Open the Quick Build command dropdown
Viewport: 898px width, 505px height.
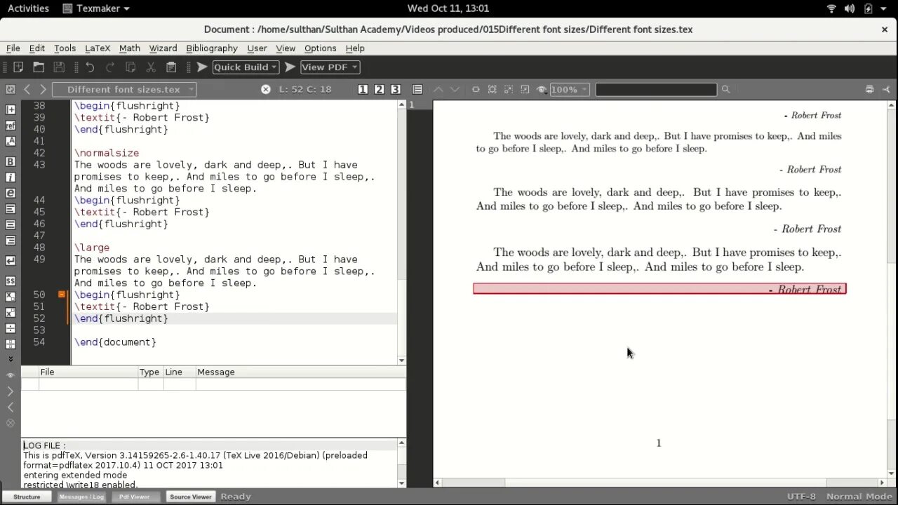coord(246,67)
